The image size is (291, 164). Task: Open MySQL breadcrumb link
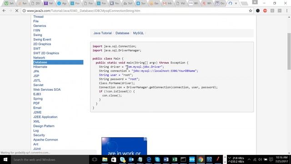pyautogui.click(x=138, y=33)
